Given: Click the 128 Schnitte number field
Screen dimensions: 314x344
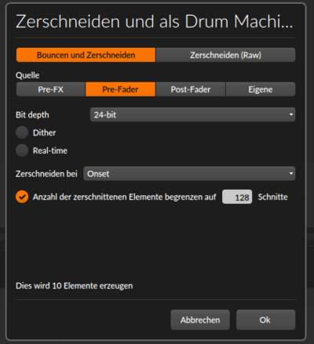Looking at the screenshot, I should tap(237, 197).
